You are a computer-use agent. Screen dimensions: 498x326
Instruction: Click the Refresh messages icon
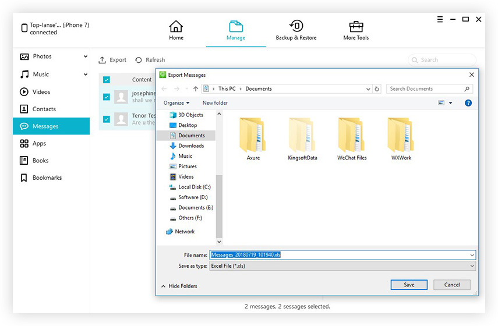point(139,60)
